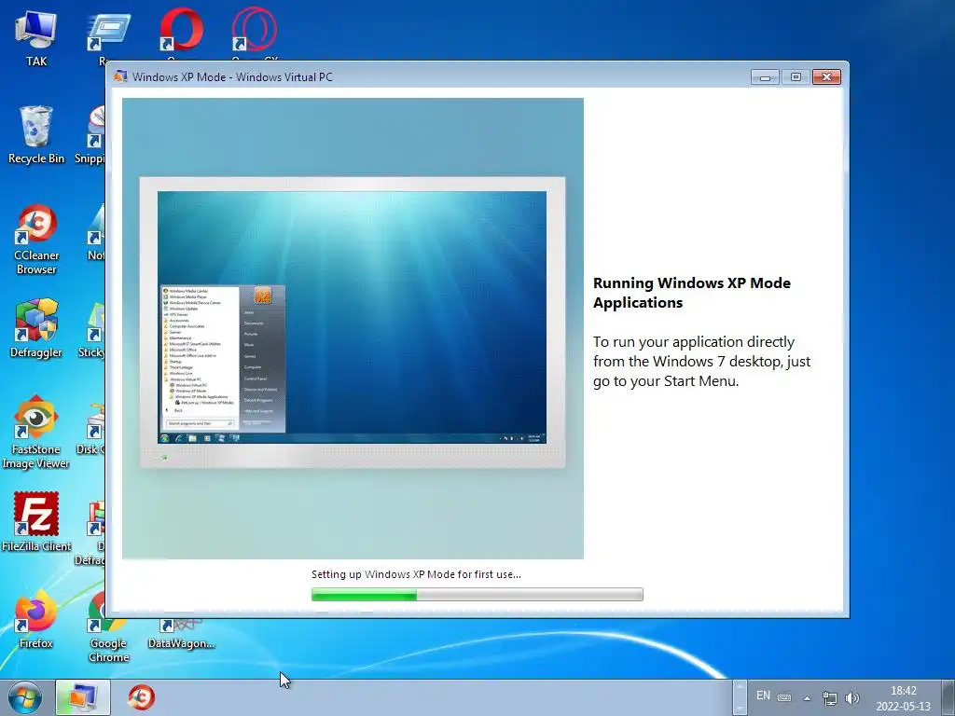Click the Windows Start orb
The width and height of the screenshot is (955, 716).
(25, 697)
